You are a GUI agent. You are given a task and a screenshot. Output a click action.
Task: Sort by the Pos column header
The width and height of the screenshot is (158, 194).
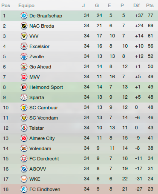tap(6, 6)
